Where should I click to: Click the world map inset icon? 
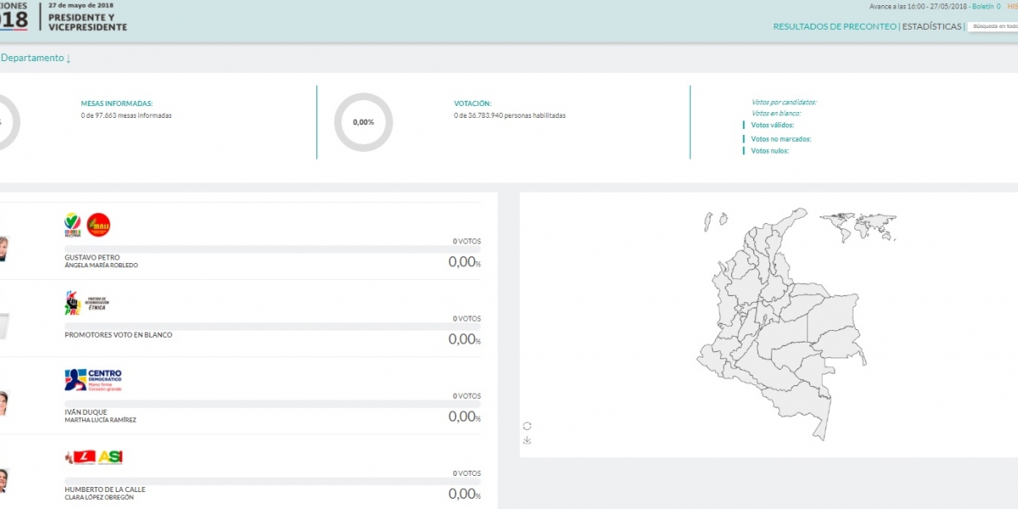[858, 227]
